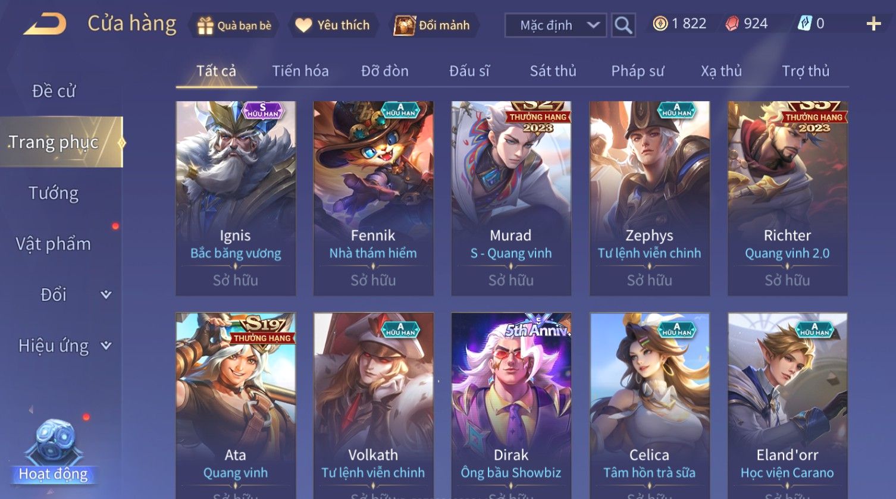Image resolution: width=896 pixels, height=499 pixels.
Task: Expand the Mặc định sort dropdown
Action: 556,25
